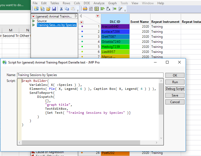Click the Fit Y by X icon
The height and width of the screenshot is (156, 201).
point(108,9)
